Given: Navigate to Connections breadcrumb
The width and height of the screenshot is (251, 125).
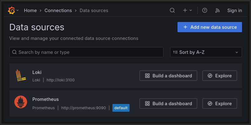Looking at the screenshot, I should coord(58,10).
